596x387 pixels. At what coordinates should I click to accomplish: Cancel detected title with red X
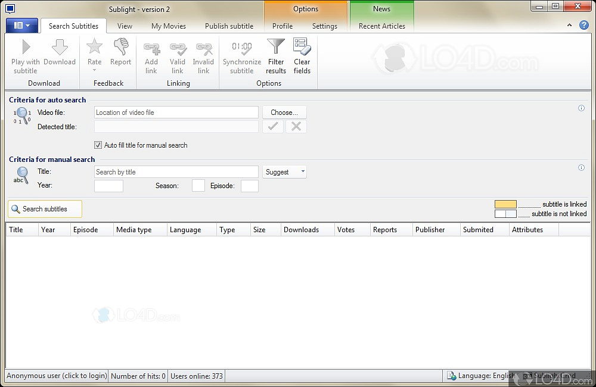296,126
